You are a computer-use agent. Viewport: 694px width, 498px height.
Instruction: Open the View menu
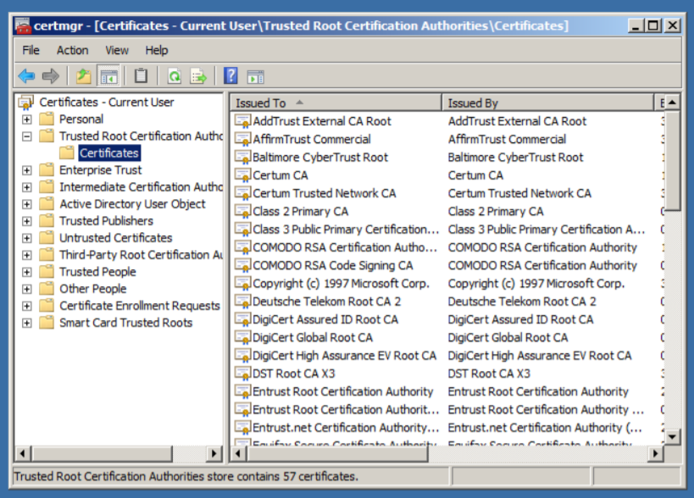click(x=117, y=51)
